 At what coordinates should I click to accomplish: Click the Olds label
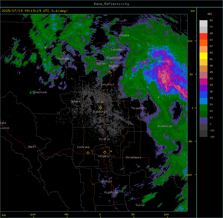100,102
